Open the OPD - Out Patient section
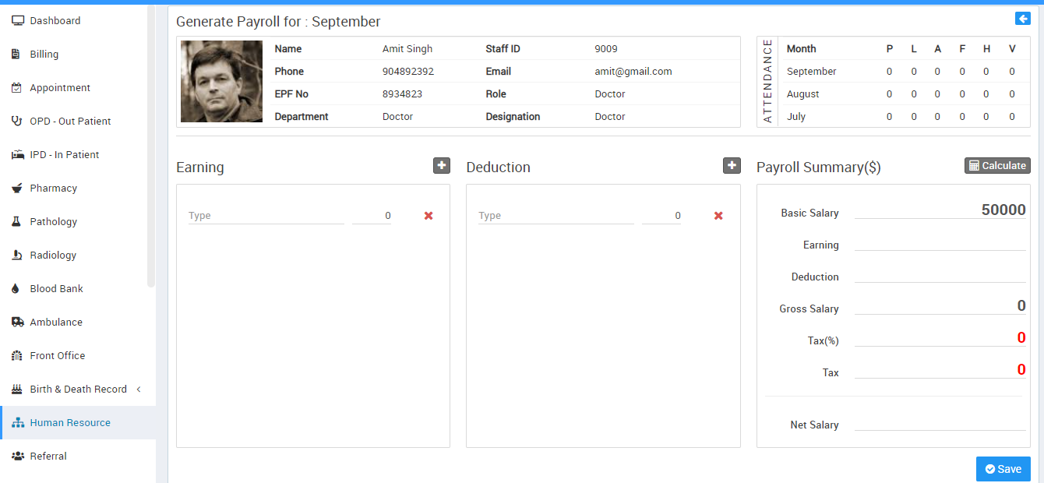This screenshot has height=483, width=1044. coord(70,121)
